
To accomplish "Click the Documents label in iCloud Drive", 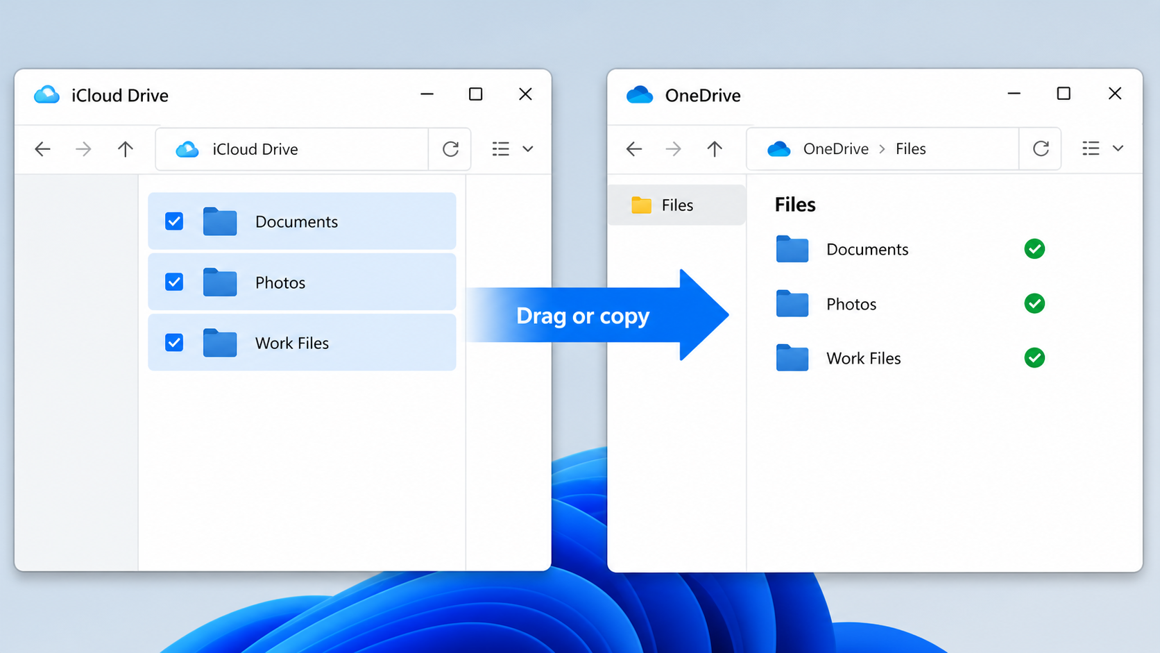I will 296,221.
